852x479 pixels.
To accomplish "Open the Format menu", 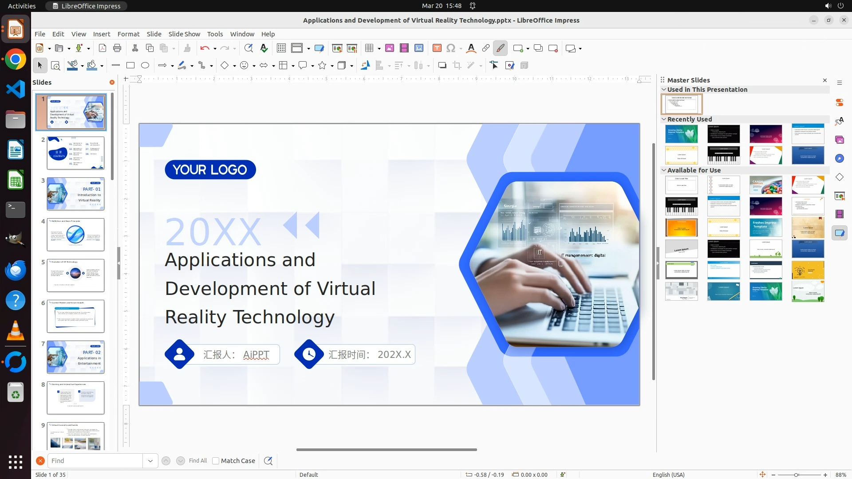I will tap(128, 34).
